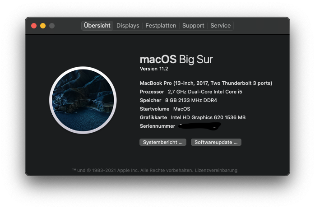Click the Version 11.2 text

[x=154, y=69]
